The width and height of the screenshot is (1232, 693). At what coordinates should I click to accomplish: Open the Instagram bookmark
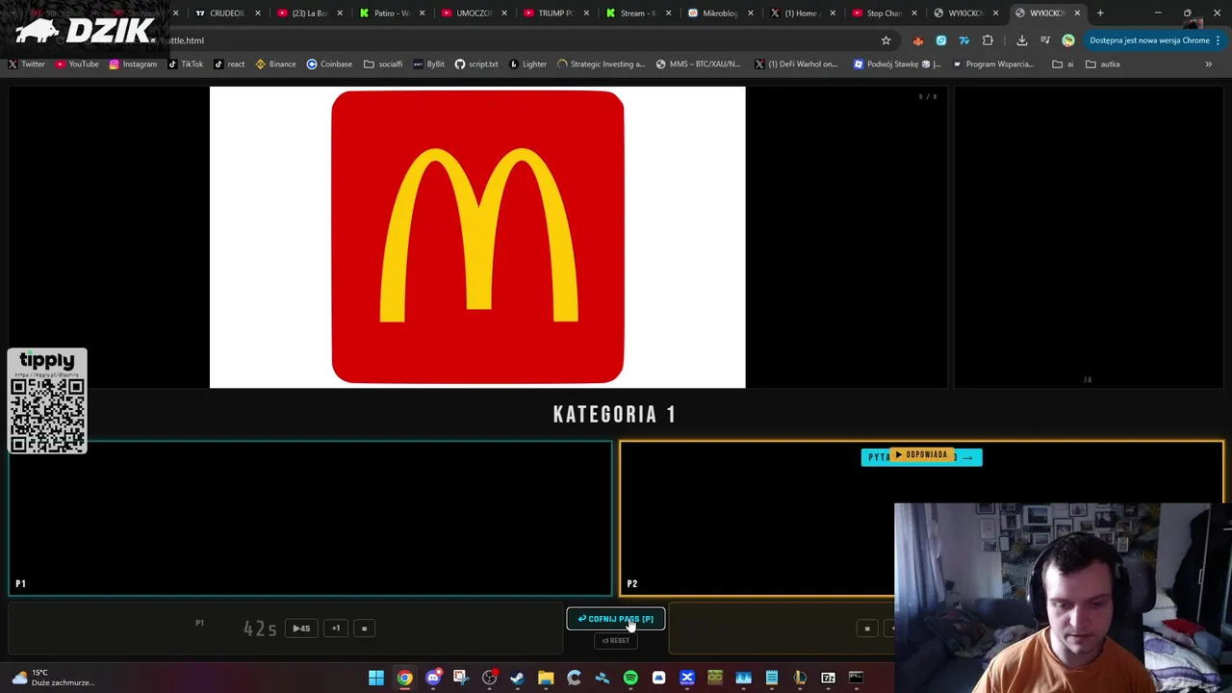133,64
